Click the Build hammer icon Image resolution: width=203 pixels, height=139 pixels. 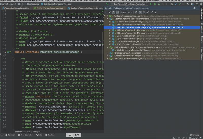point(107,4)
